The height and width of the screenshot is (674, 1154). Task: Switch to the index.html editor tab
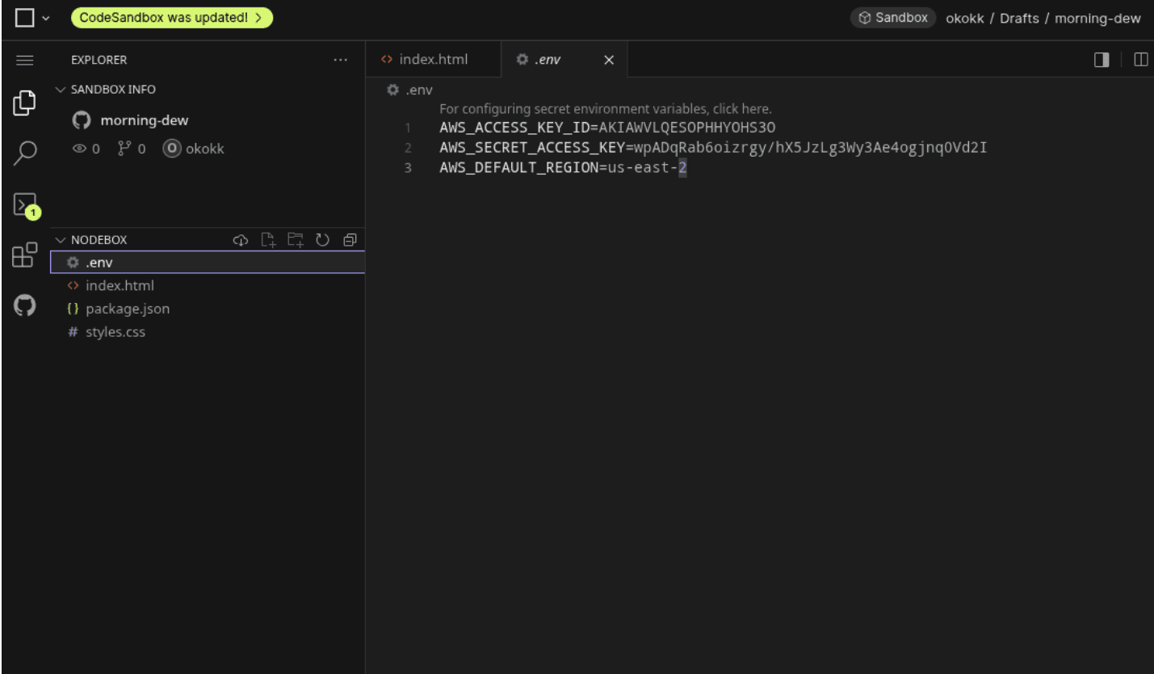click(434, 60)
